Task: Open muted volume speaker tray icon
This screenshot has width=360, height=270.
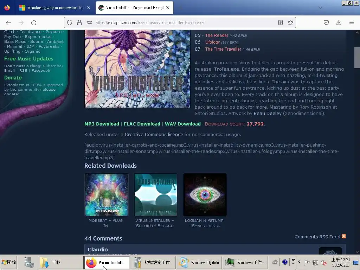Action: pyautogui.click(x=324, y=262)
